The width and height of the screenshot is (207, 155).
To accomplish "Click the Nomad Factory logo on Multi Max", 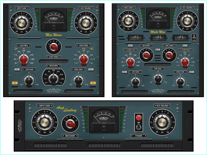I will (158, 91).
